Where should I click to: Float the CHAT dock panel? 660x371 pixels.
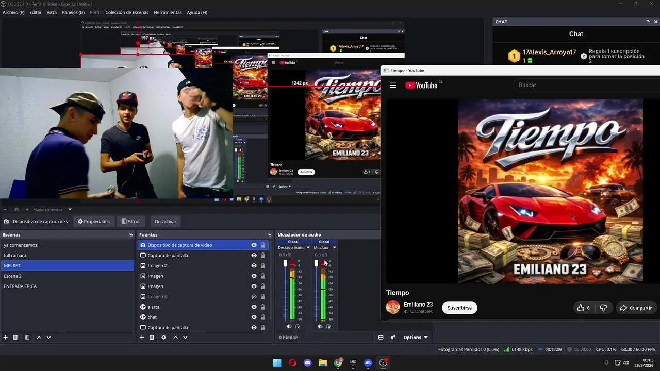[x=648, y=22]
